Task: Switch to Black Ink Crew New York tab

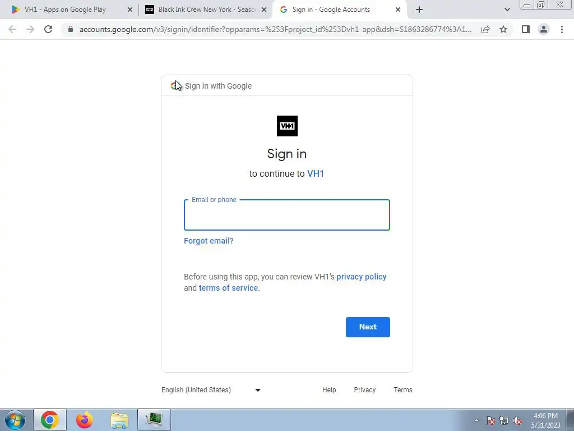Action: [206, 10]
